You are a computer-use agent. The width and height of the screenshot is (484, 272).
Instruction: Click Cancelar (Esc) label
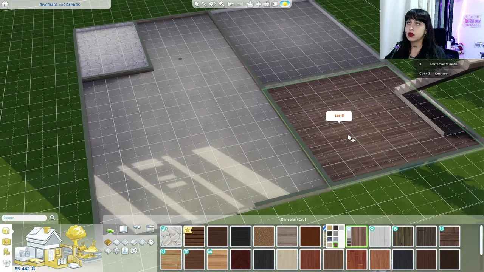coord(293,219)
